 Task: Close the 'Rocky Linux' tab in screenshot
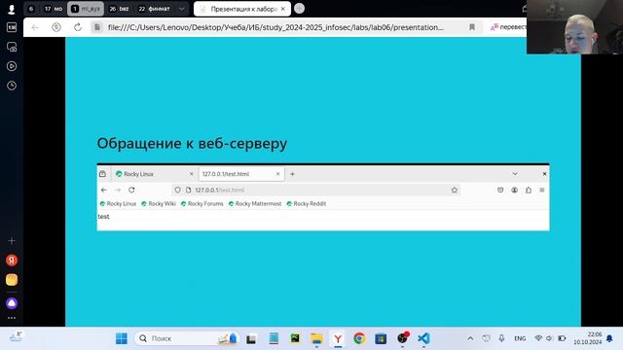click(x=191, y=174)
